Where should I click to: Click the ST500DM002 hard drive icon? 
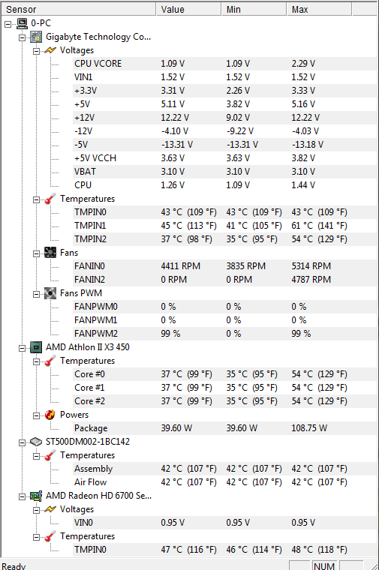pyautogui.click(x=36, y=442)
